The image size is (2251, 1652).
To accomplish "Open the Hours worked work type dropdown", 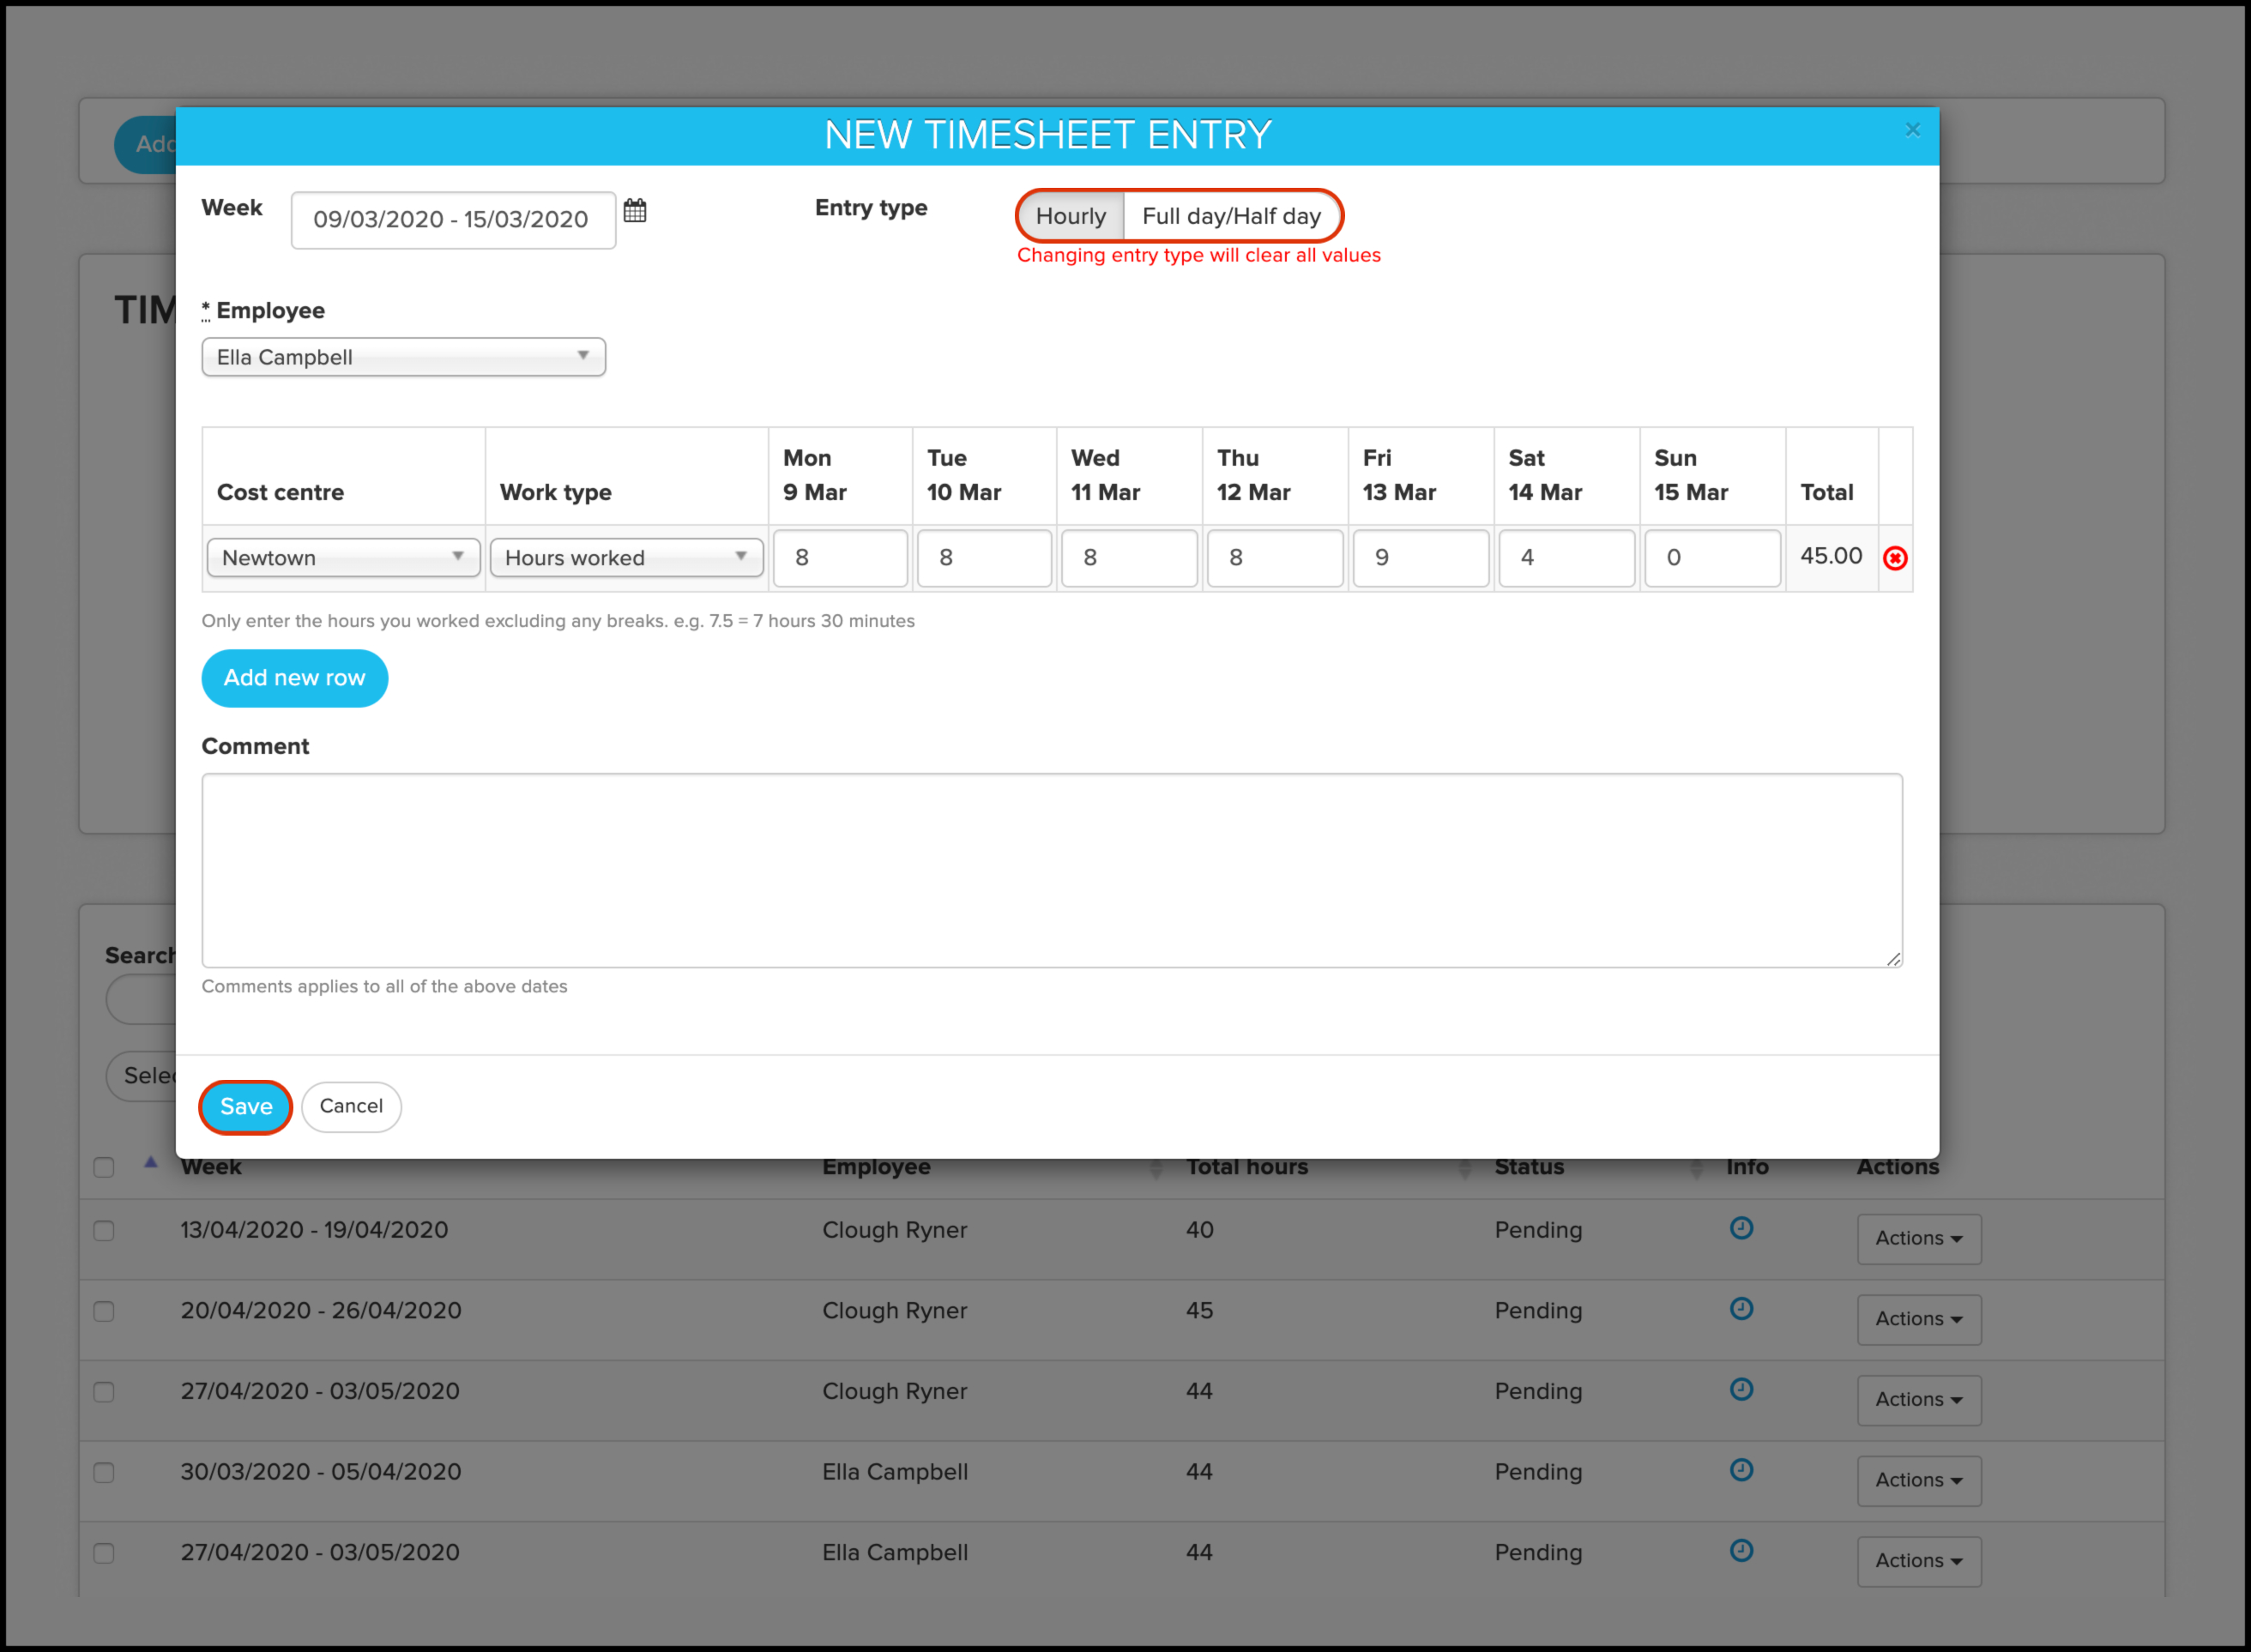I will 626,558.
